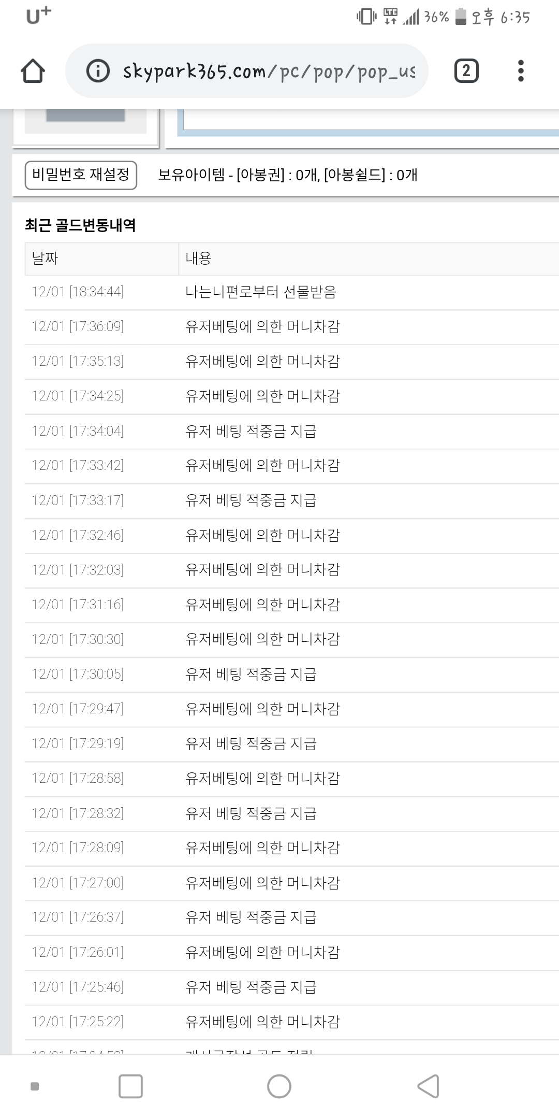Tap the browser home icon

pos(33,71)
